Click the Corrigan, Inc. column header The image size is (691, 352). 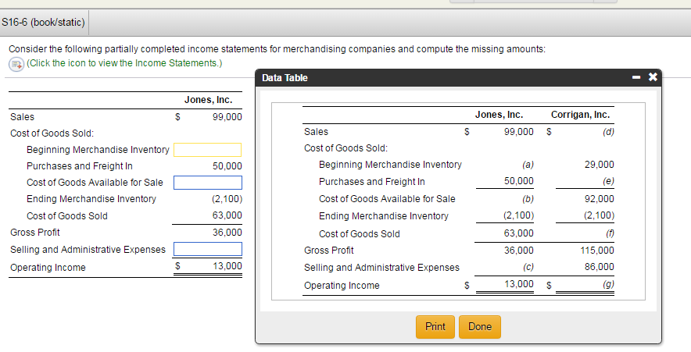[x=580, y=115]
